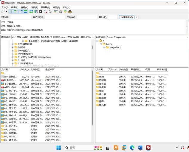
Task: Toggle directory comparison
Action: [61, 12]
